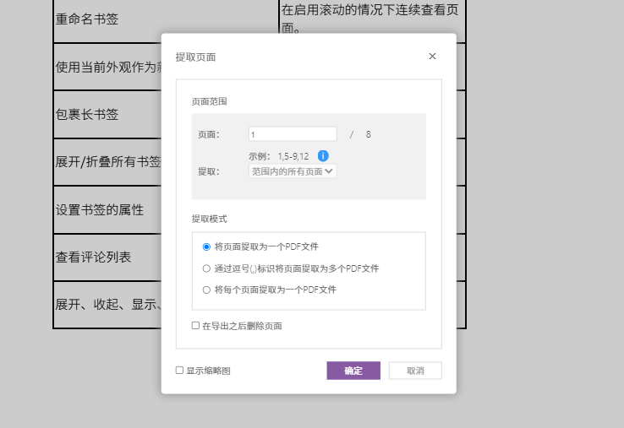Viewport: 624px width, 428px height.
Task: Click the 查看评论列表 table cell
Action: pyautogui.click(x=93, y=257)
